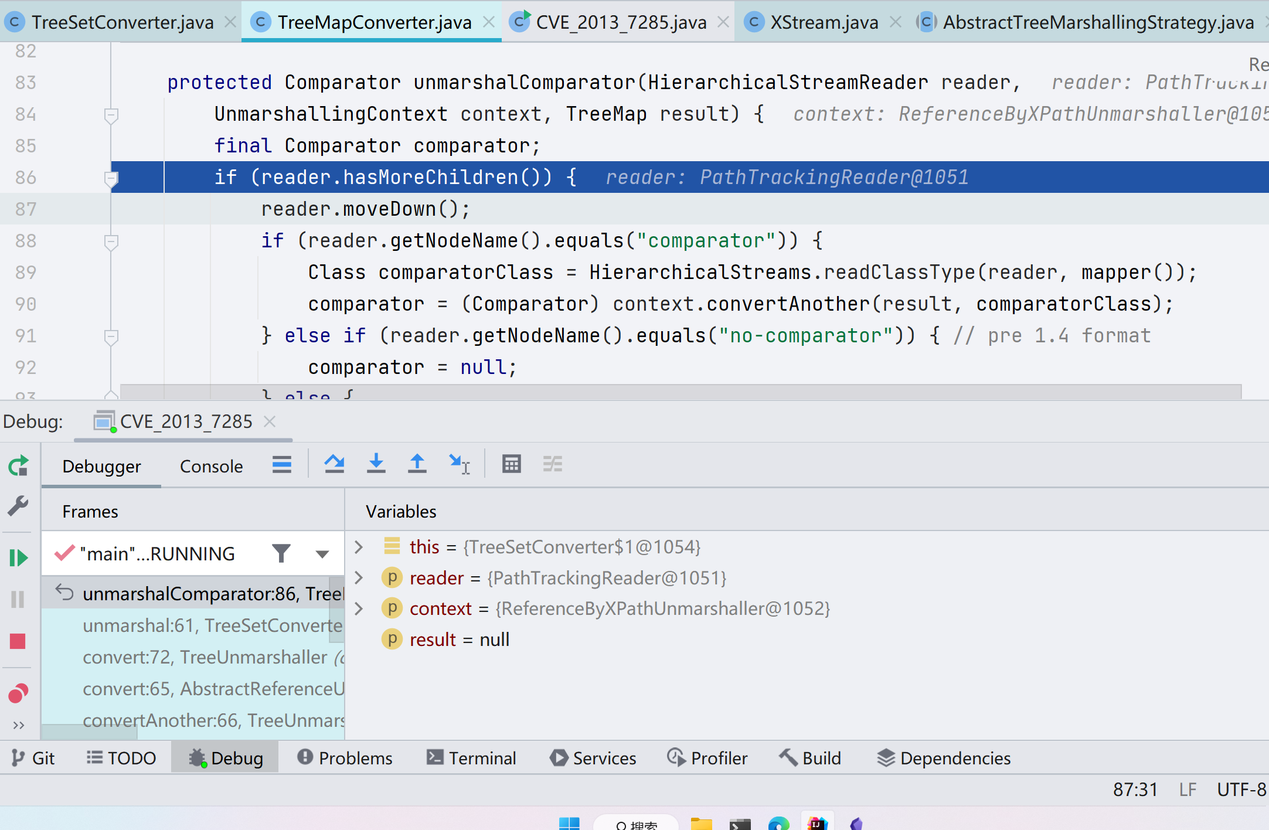The image size is (1269, 830).
Task: Click Run to Cursor icon
Action: (x=459, y=464)
